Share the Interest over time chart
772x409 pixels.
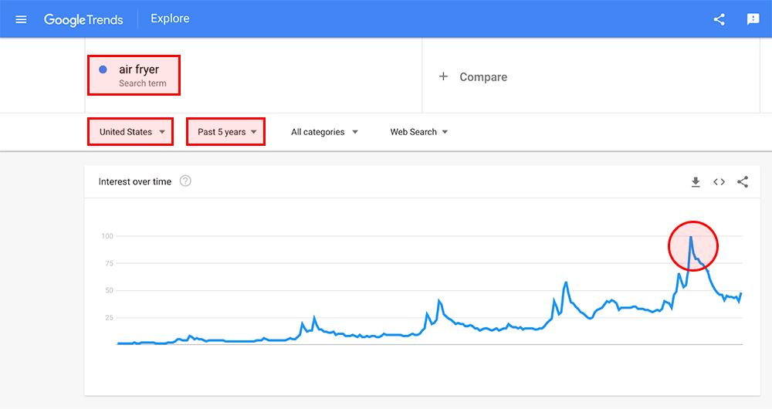(743, 182)
